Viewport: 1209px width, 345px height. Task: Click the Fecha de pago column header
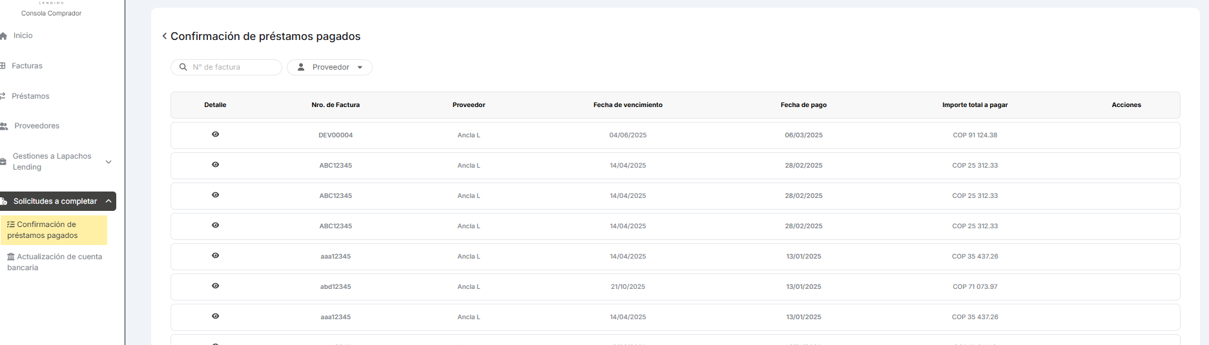pyautogui.click(x=803, y=105)
